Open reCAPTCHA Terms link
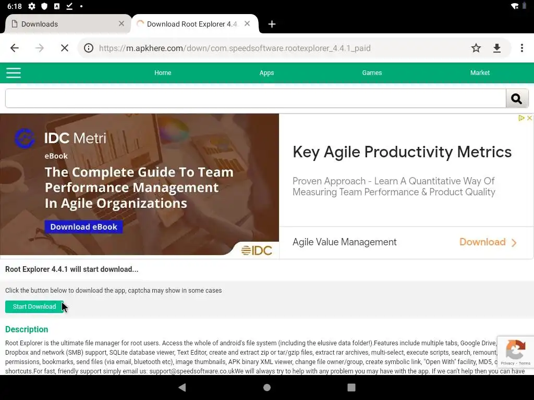The image size is (534, 400). click(x=525, y=363)
